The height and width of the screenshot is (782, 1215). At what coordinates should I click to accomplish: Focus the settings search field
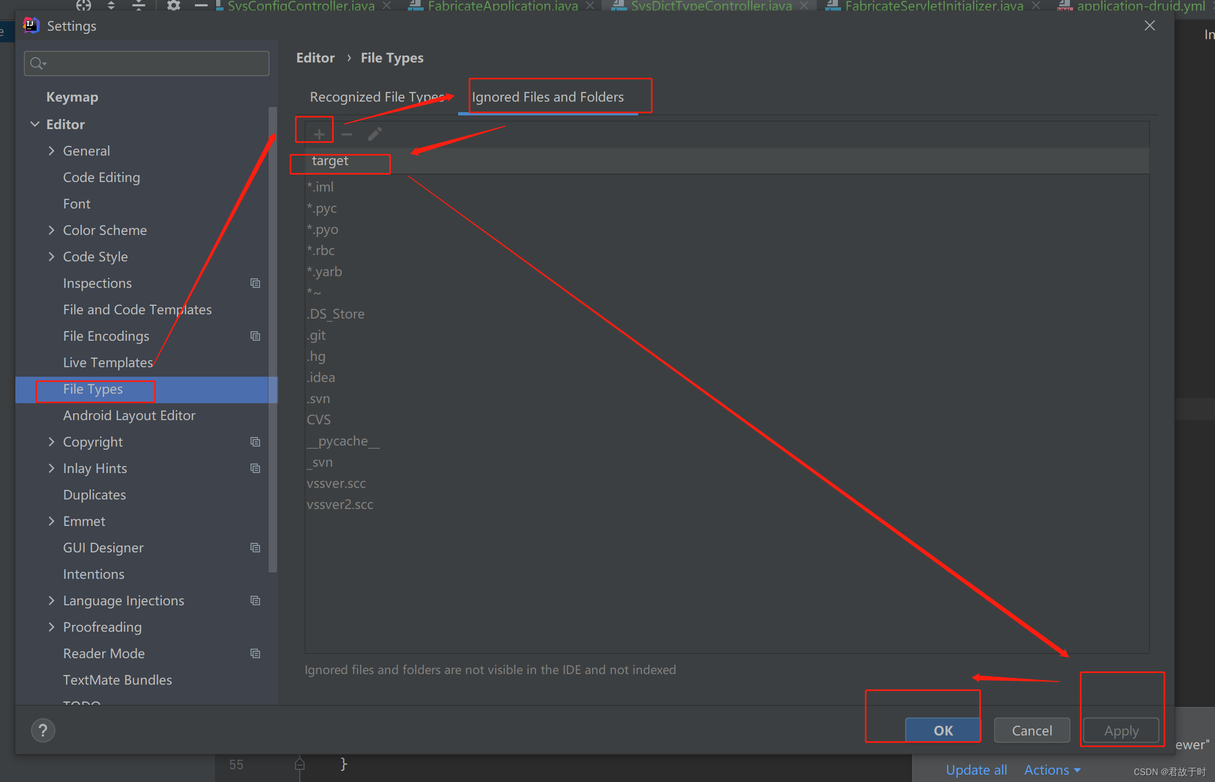pyautogui.click(x=147, y=63)
